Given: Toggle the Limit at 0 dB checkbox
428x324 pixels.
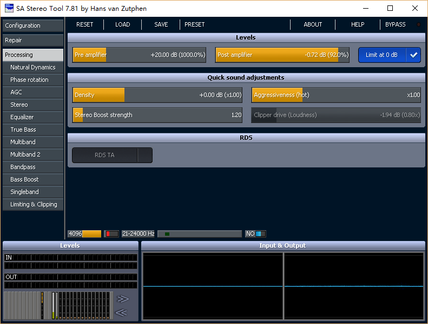Looking at the screenshot, I should click(389, 55).
